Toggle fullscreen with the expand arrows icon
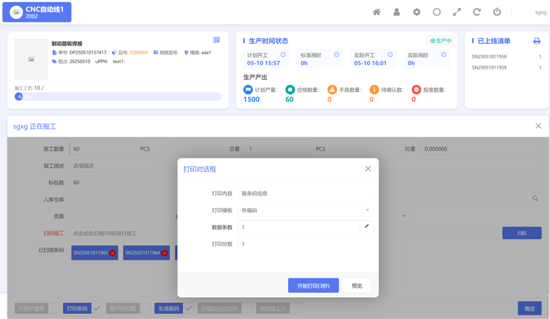Viewport: 550px width, 319px height. pos(457,12)
